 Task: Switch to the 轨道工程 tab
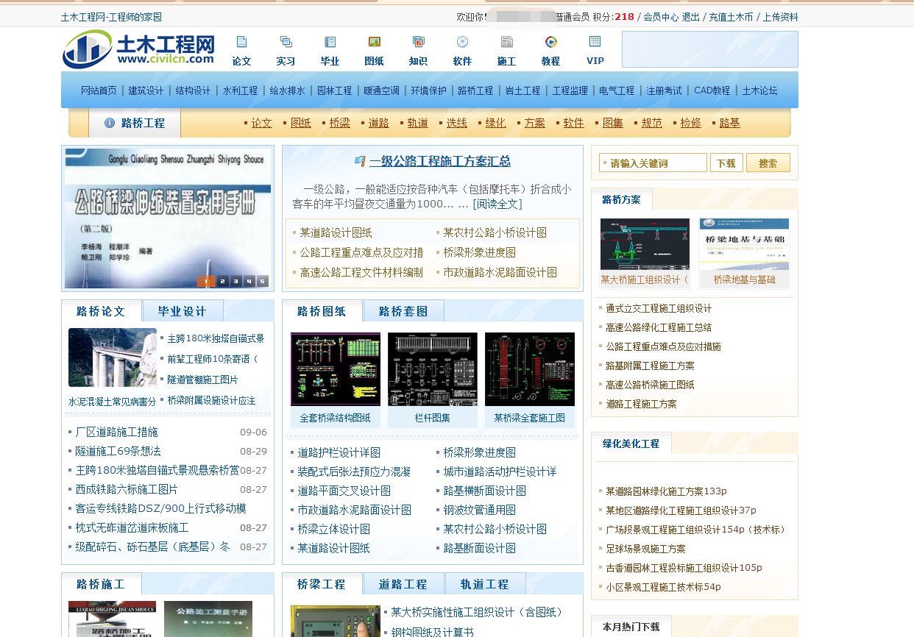click(x=486, y=583)
